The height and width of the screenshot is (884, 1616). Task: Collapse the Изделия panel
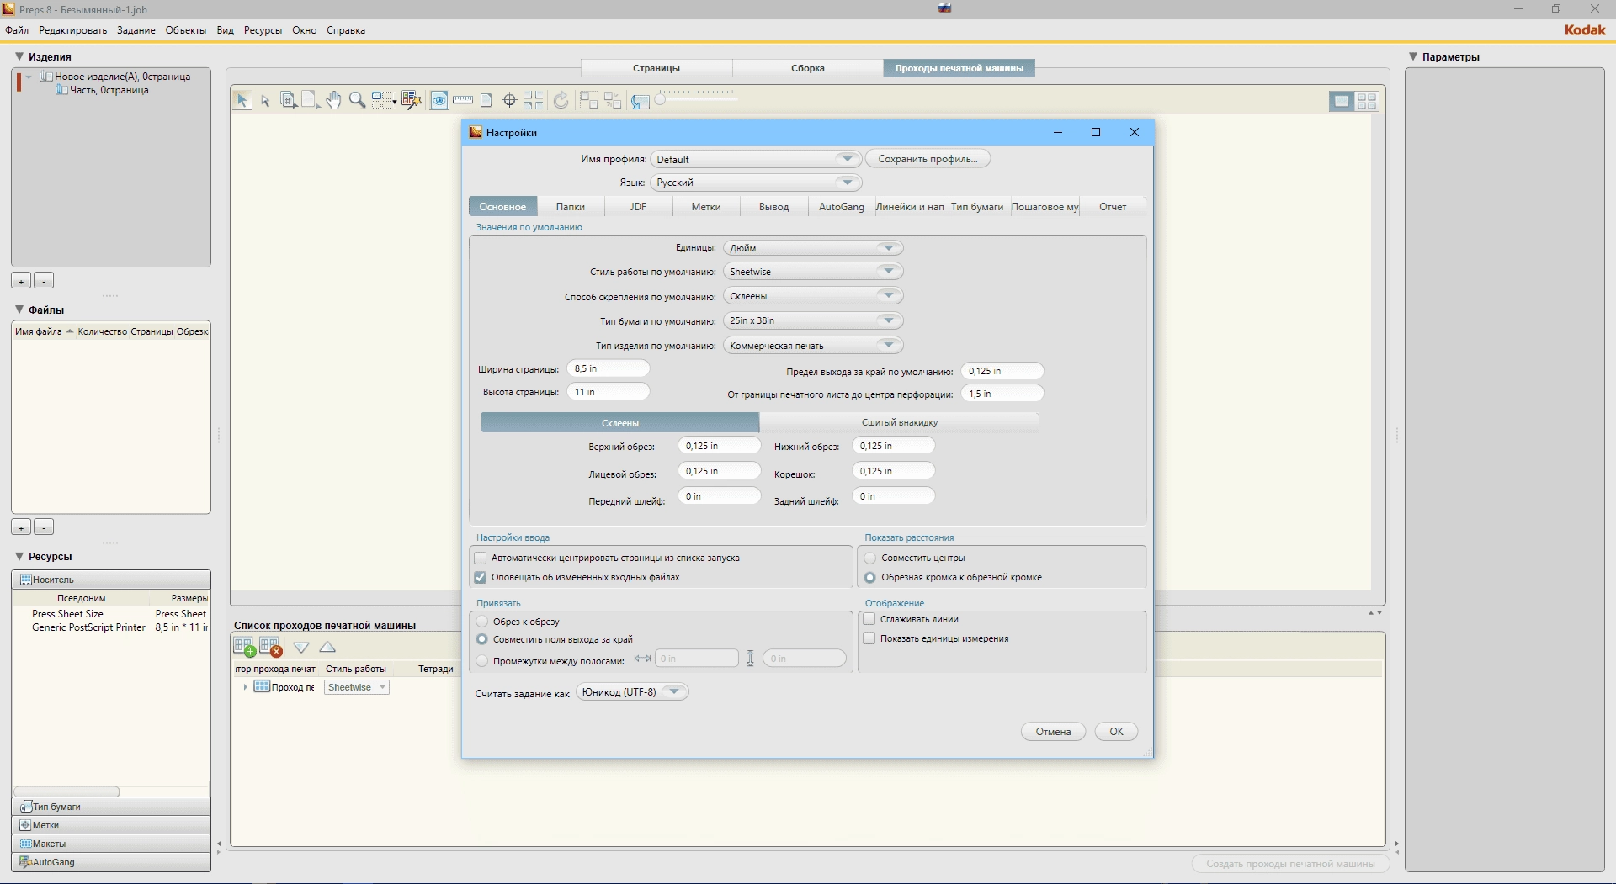coord(19,56)
